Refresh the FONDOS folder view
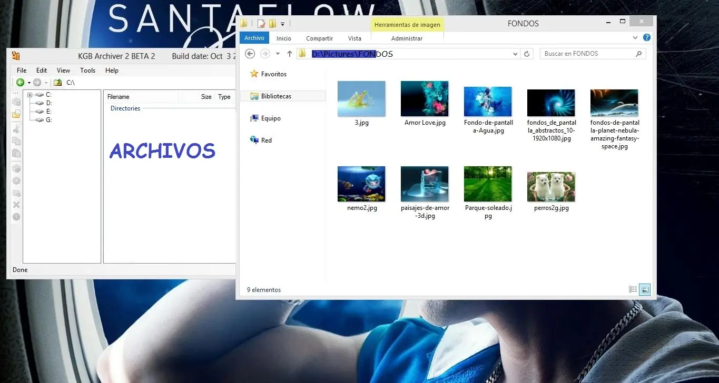Viewport: 719px width, 383px height. (x=527, y=54)
